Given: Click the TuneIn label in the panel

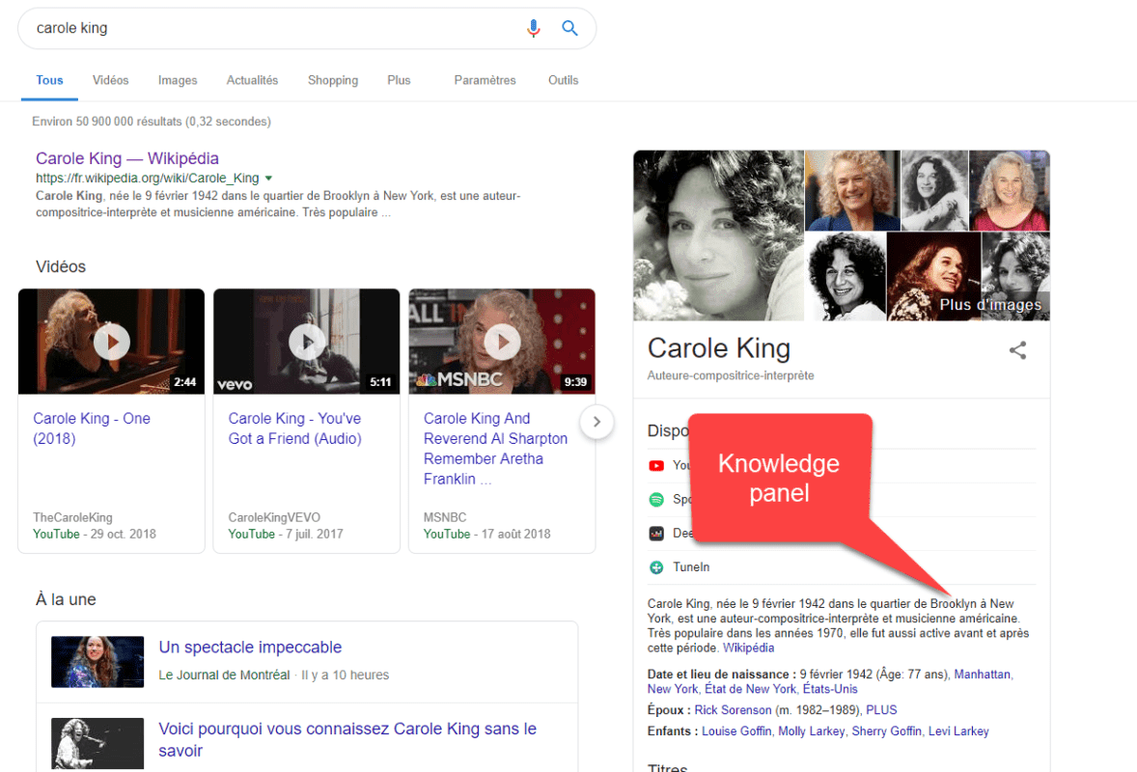Looking at the screenshot, I should coord(691,566).
